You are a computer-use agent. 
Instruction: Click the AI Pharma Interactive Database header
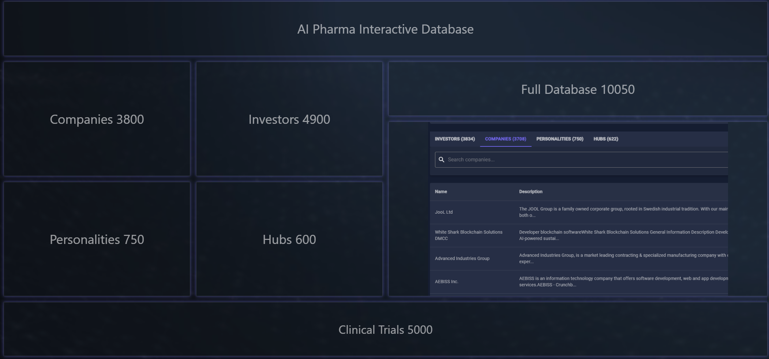(385, 29)
